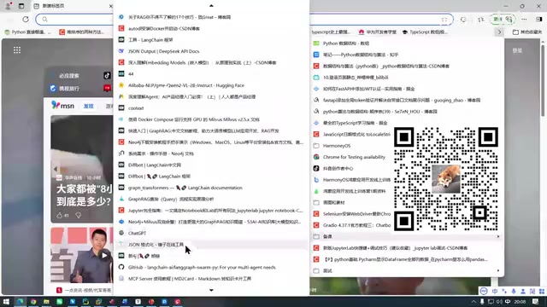Click the search icon in address bar

click(x=44, y=19)
